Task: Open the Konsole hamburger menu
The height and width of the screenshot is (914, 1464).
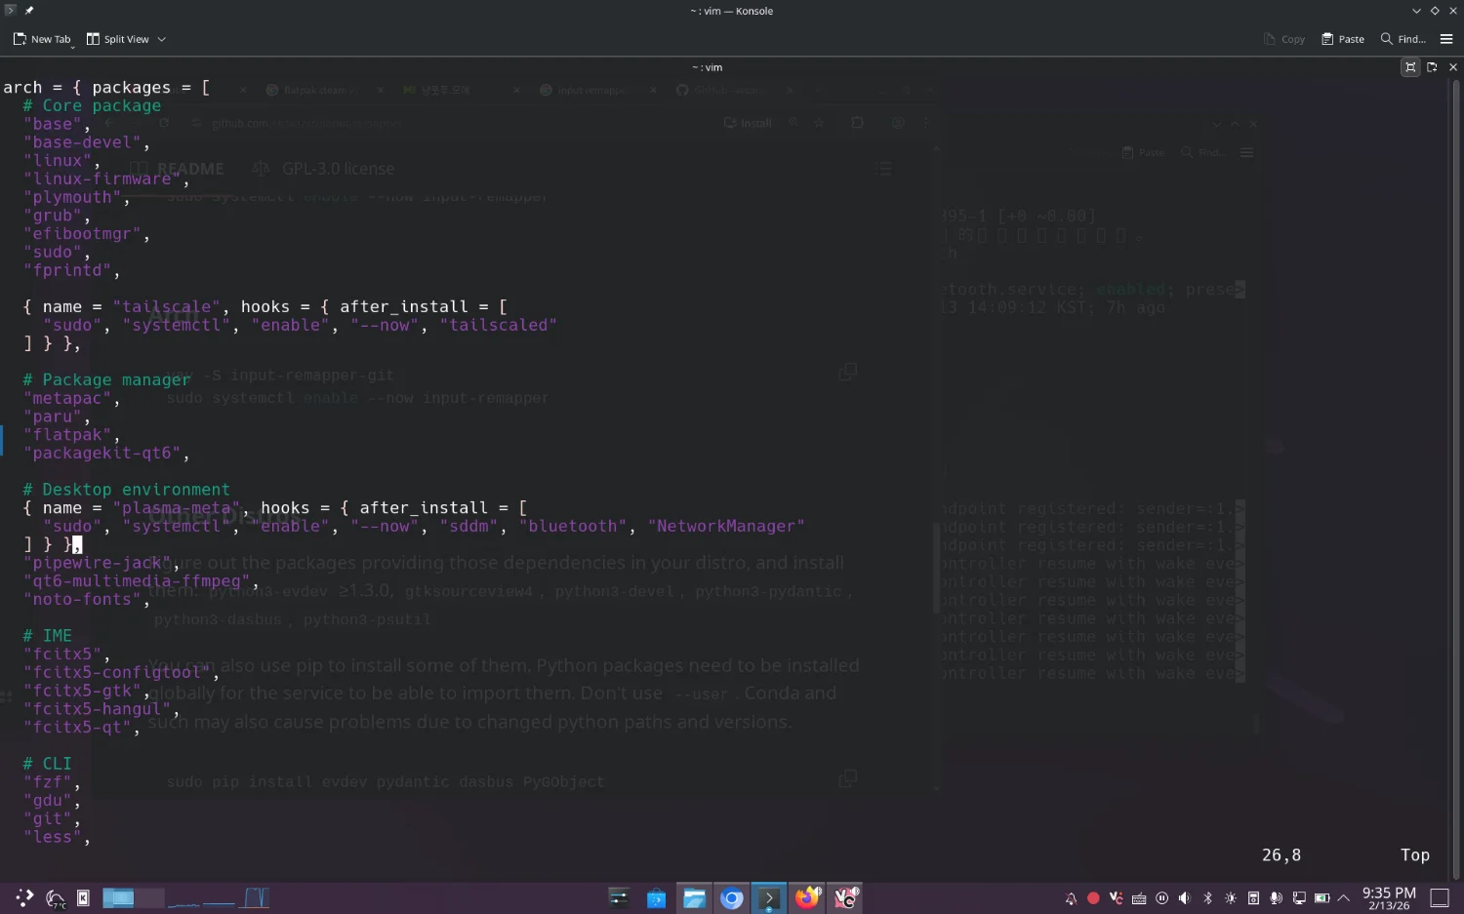Action: click(x=1446, y=39)
